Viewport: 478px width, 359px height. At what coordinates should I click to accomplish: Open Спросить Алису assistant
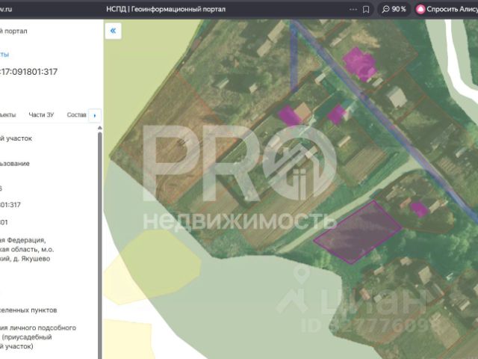(447, 9)
